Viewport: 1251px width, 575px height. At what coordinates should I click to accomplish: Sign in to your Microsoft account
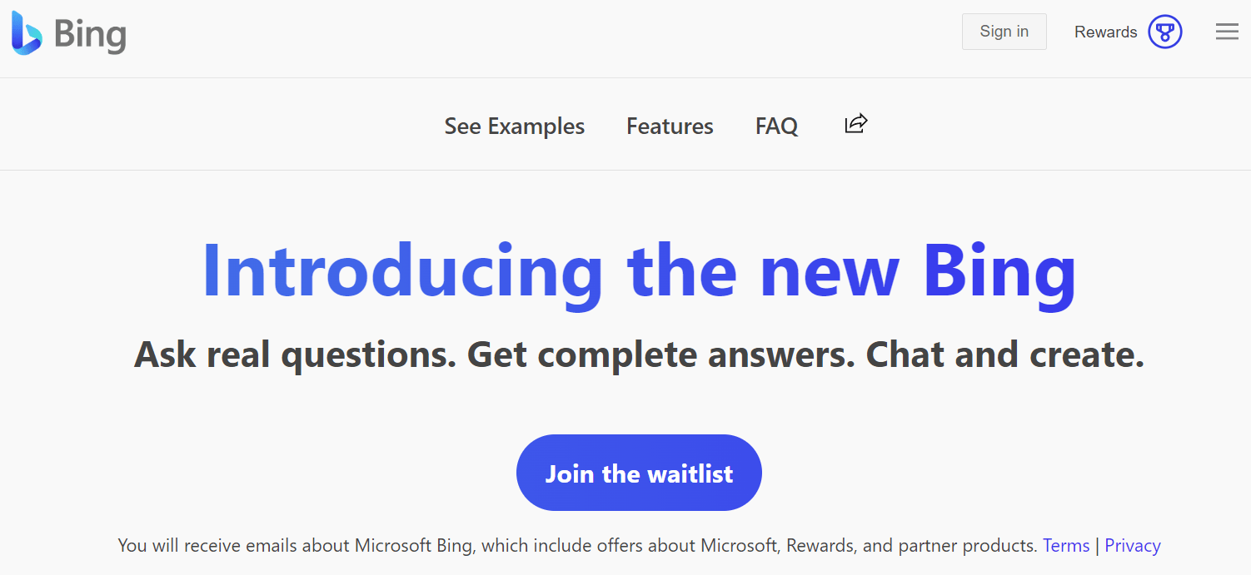[x=1004, y=31]
